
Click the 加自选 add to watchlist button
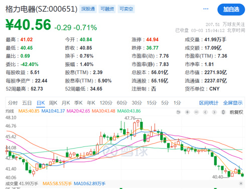pyautogui.click(x=231, y=10)
